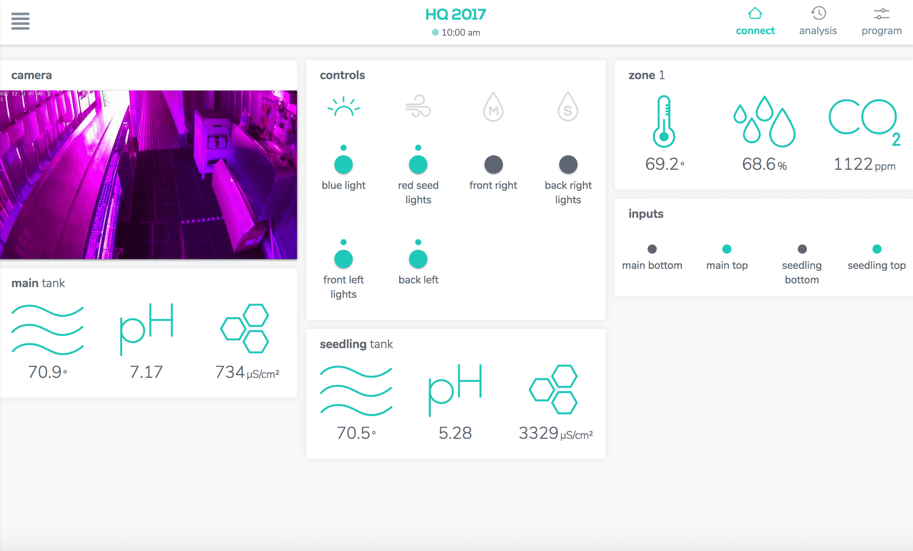The height and width of the screenshot is (551, 913).
Task: Click the humidity droplets icon
Action: pos(764,121)
